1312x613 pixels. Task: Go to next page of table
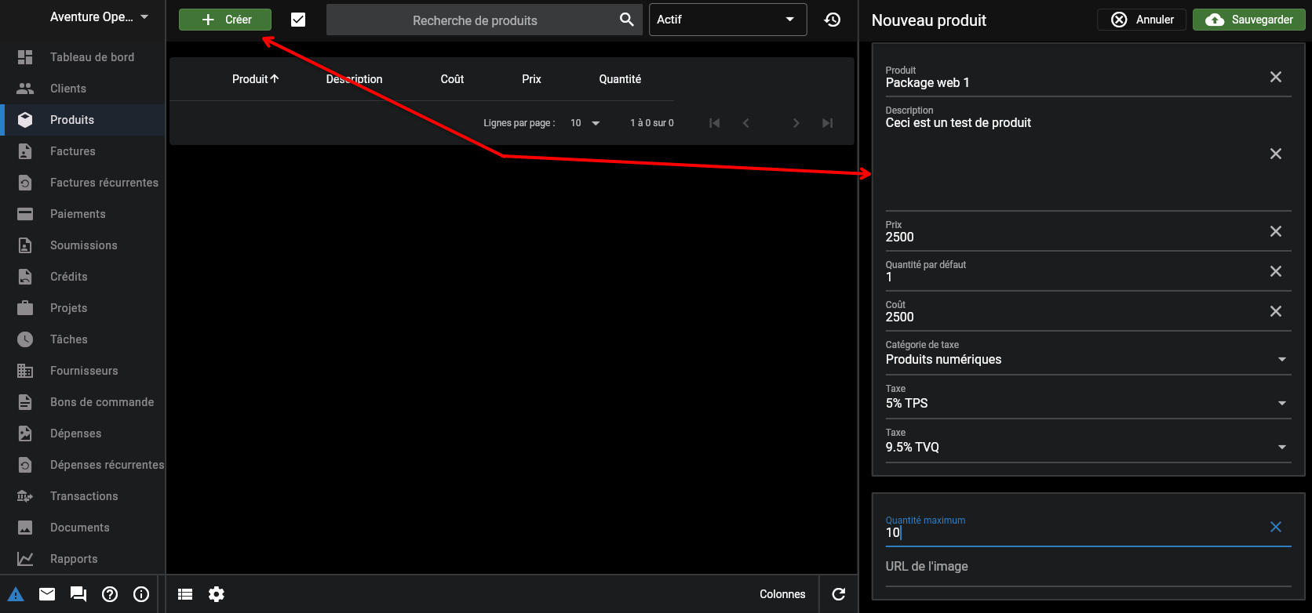tap(796, 123)
